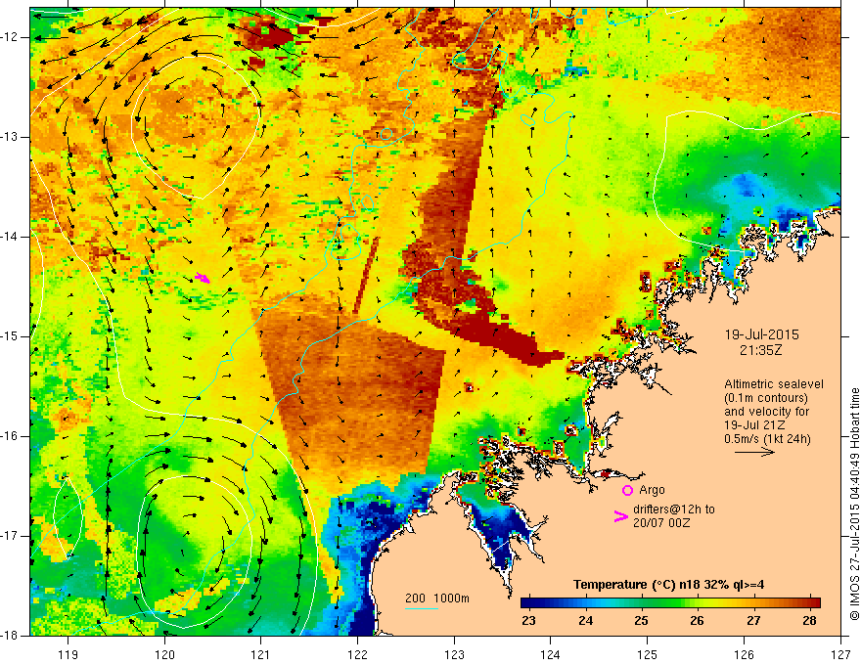Click the longitude axis label "124"
The width and height of the screenshot is (861, 665).
click(x=551, y=654)
